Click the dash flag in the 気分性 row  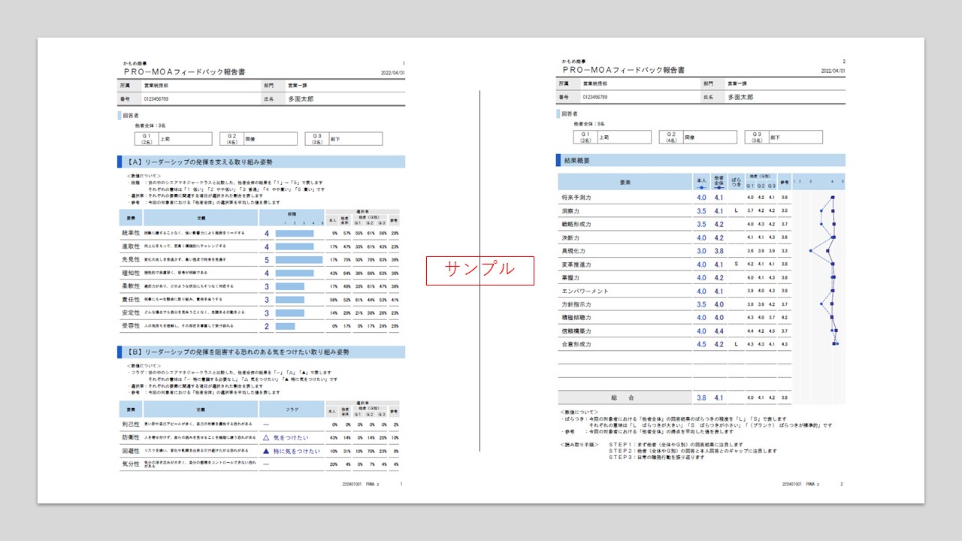pos(266,464)
